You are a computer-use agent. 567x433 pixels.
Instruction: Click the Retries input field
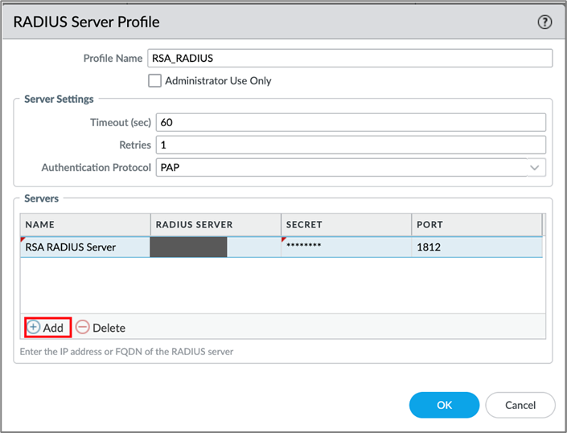(350, 145)
